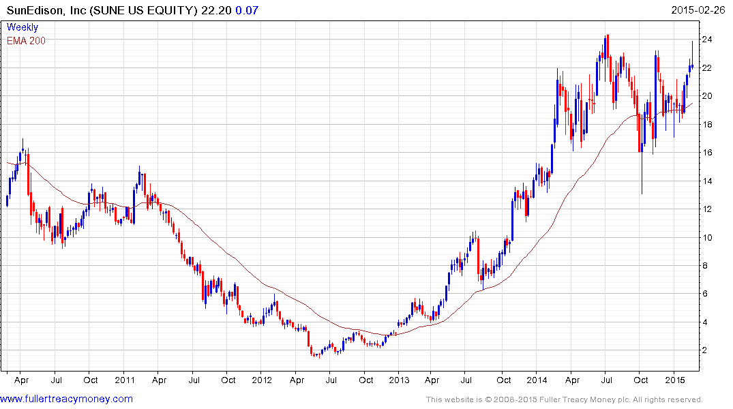Screen dimensions: 733x409
Task: Click the 2013 year label on time axis
Action: point(399,380)
